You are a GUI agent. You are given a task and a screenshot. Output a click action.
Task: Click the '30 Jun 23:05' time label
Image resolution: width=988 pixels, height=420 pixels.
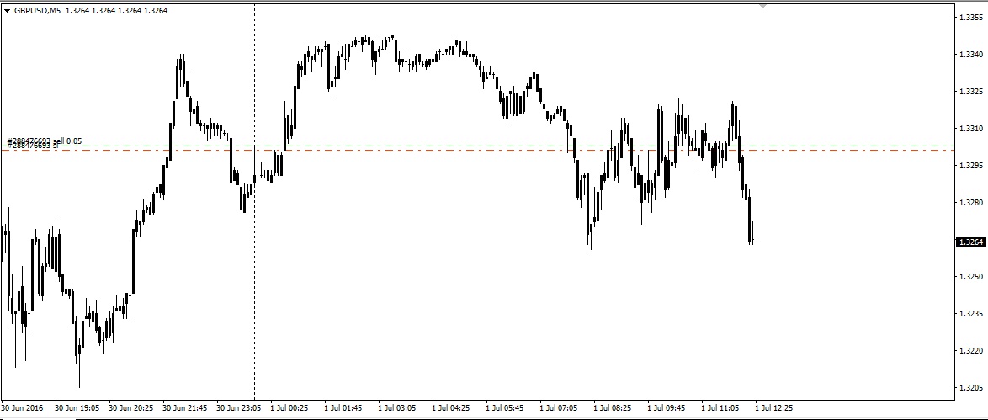click(239, 408)
